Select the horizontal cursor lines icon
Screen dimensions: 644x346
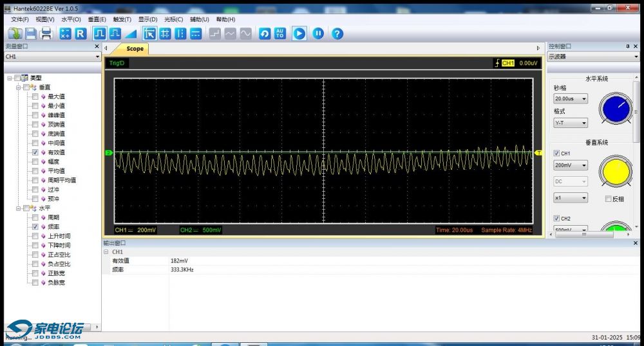[196, 33]
